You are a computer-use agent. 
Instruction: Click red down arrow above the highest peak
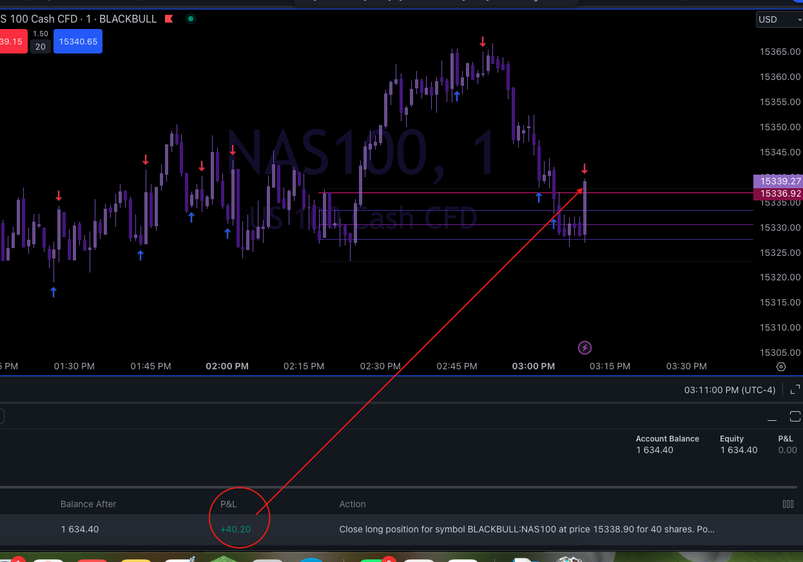coord(483,42)
